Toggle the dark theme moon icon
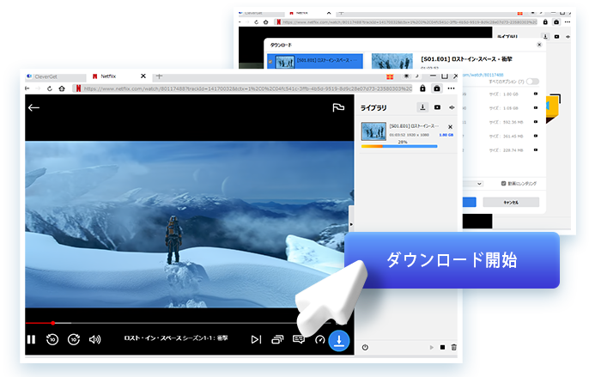The image size is (589, 377). [x=416, y=76]
